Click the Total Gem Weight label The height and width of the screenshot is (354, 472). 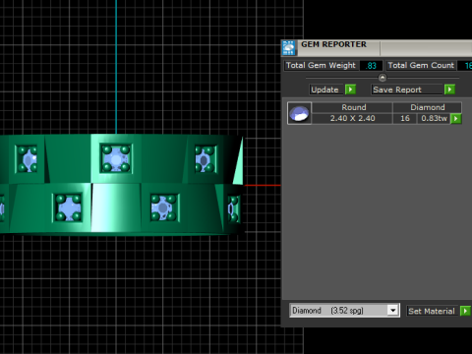click(x=321, y=65)
